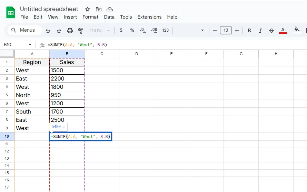
Task: Open the cloud document status icon
Action: 110,9
